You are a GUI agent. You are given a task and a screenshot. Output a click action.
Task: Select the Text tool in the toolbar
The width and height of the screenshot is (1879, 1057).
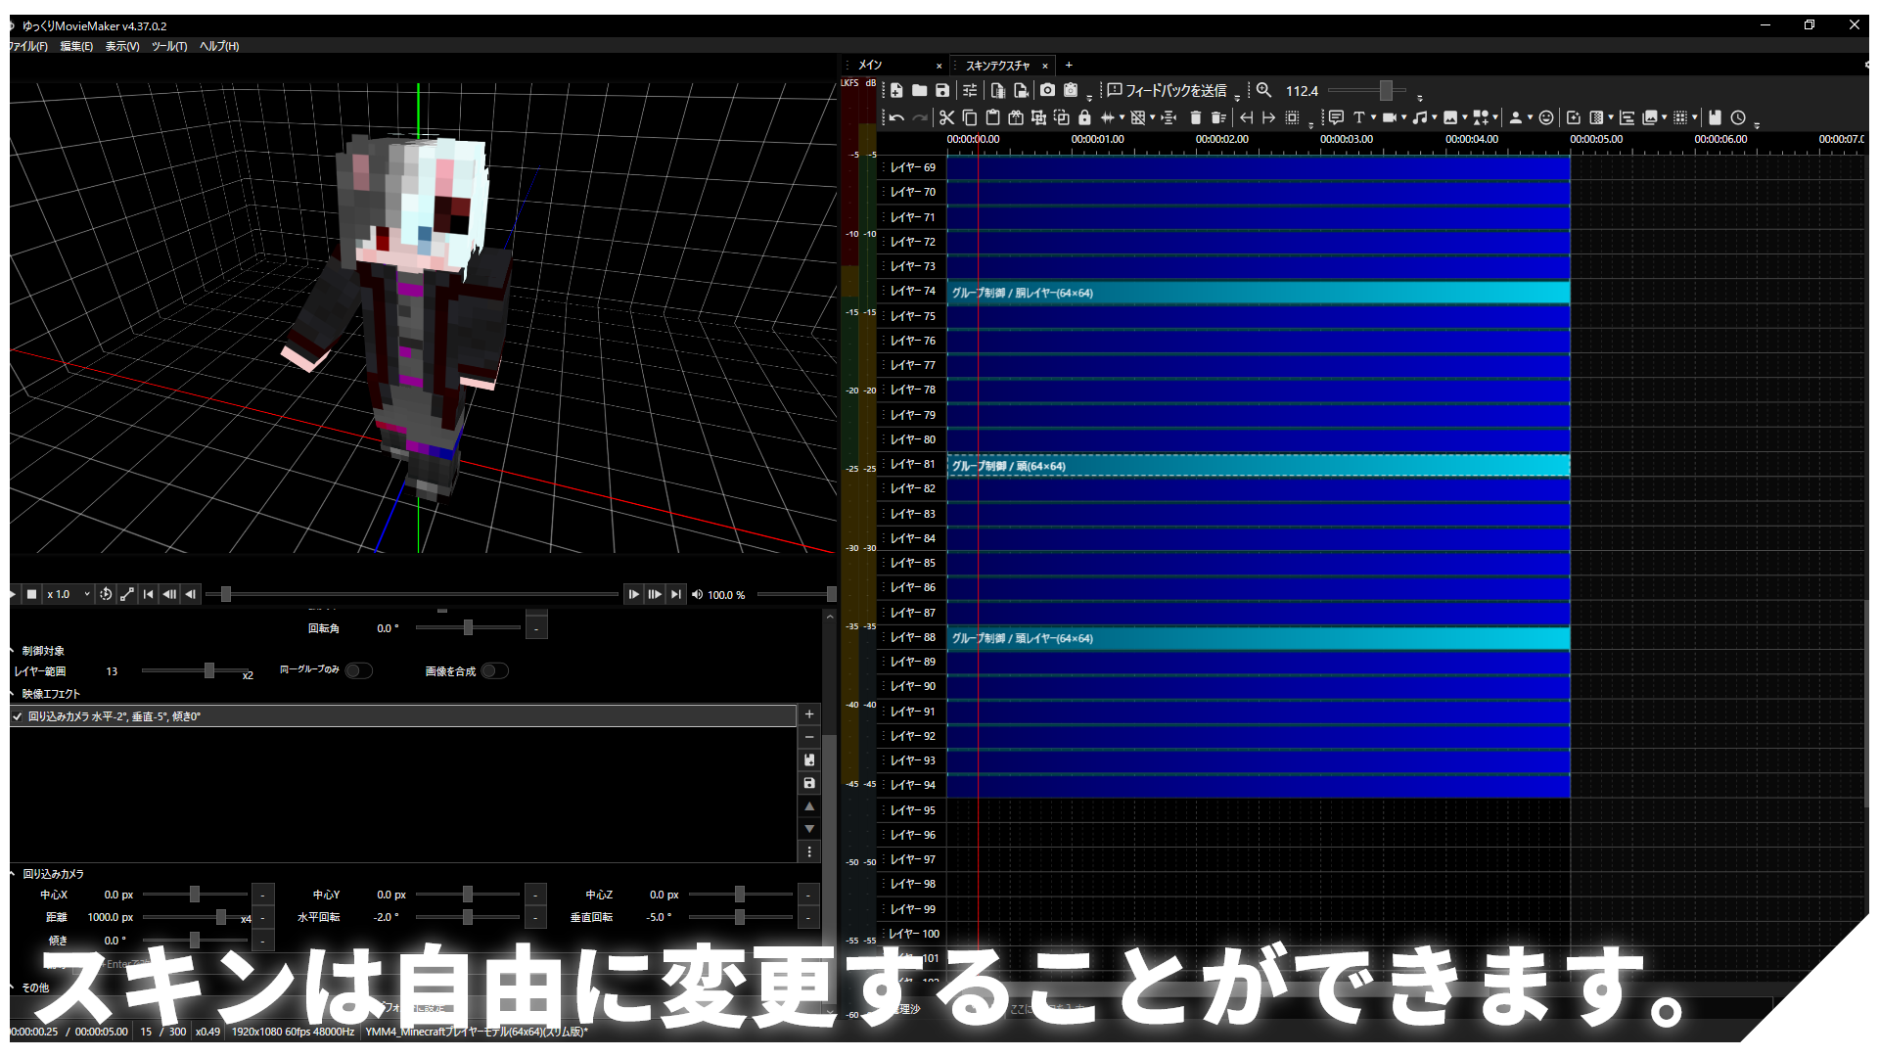(1360, 117)
